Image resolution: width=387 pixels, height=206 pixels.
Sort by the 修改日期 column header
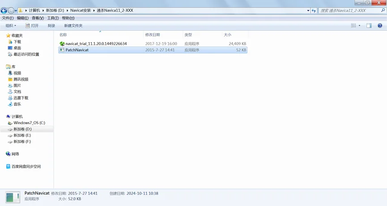tap(163, 35)
